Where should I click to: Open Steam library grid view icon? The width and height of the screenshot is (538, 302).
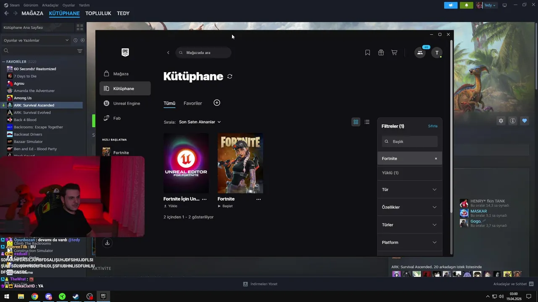click(79, 27)
